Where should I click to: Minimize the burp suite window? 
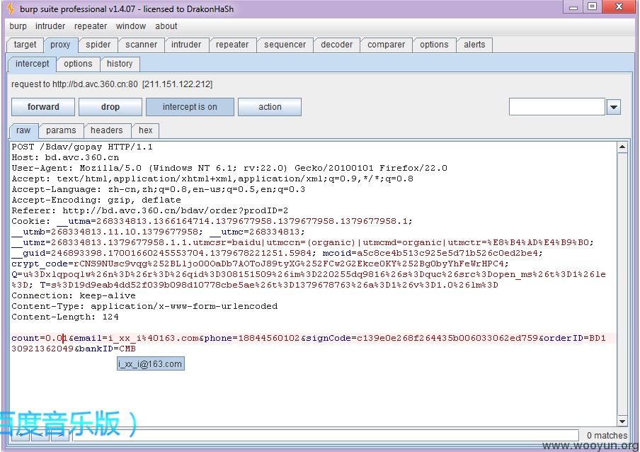pyautogui.click(x=573, y=7)
